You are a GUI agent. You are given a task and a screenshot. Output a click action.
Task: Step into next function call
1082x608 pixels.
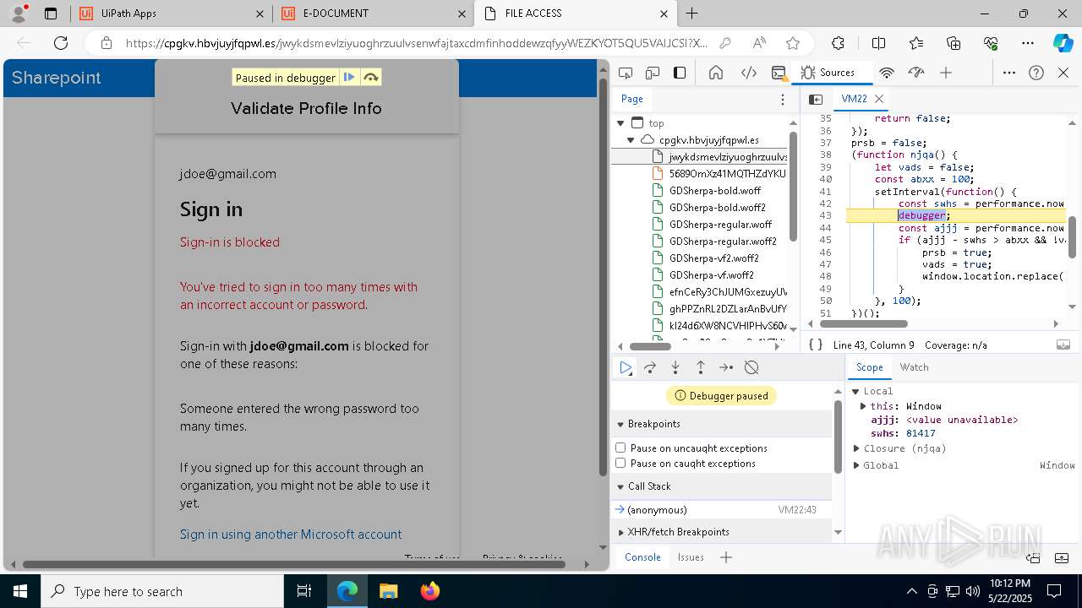675,367
